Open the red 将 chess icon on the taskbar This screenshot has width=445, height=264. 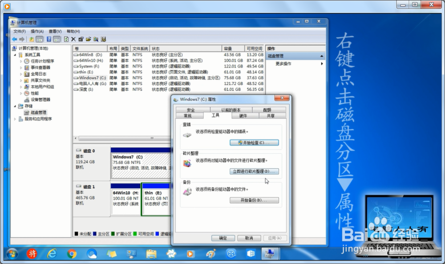32,253
